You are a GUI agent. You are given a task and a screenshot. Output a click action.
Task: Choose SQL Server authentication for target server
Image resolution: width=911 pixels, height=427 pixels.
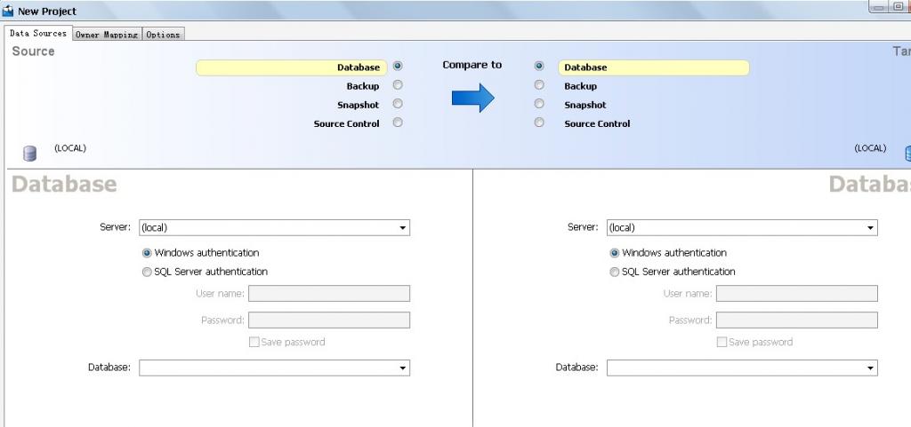pyautogui.click(x=615, y=272)
